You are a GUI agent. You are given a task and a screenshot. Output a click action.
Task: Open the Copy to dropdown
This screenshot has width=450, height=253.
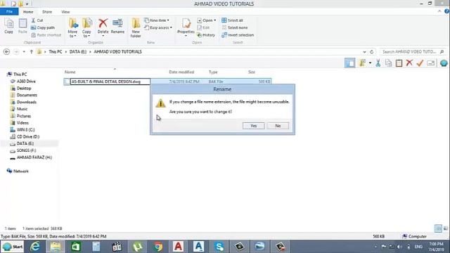click(x=86, y=28)
